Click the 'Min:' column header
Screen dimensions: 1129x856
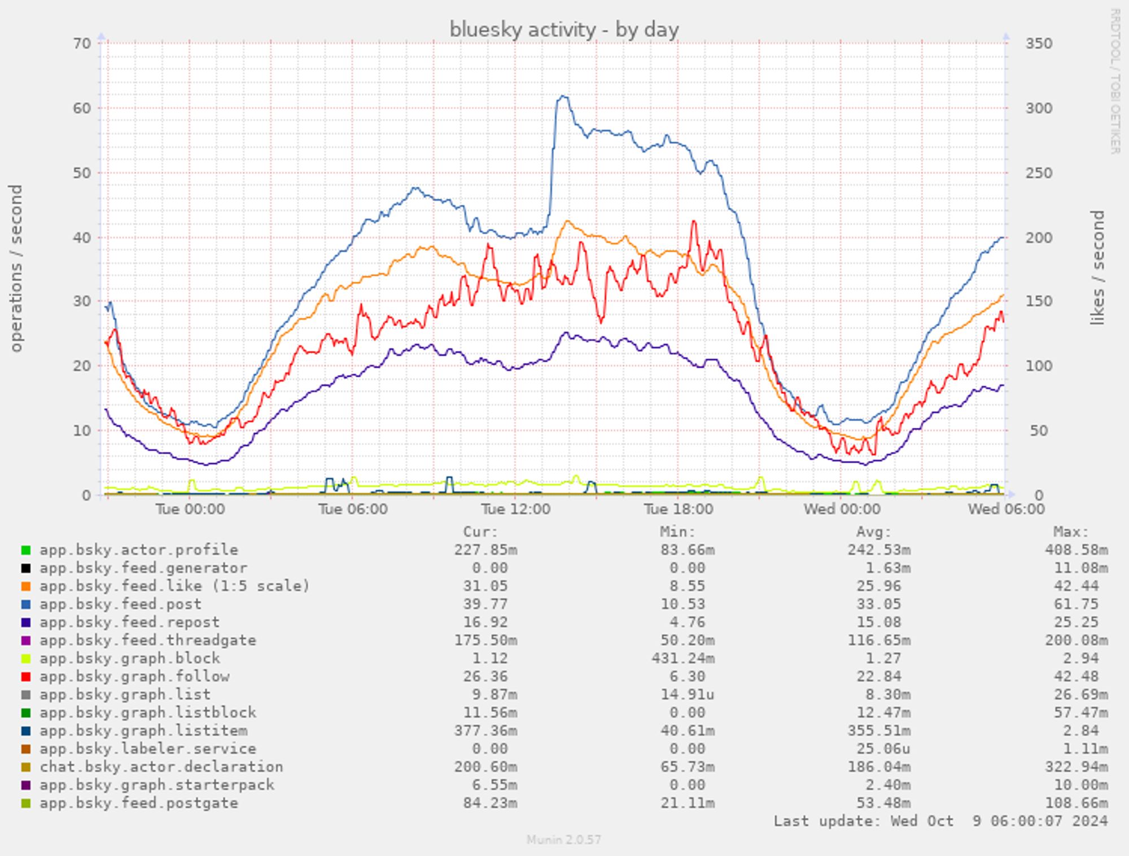[678, 532]
